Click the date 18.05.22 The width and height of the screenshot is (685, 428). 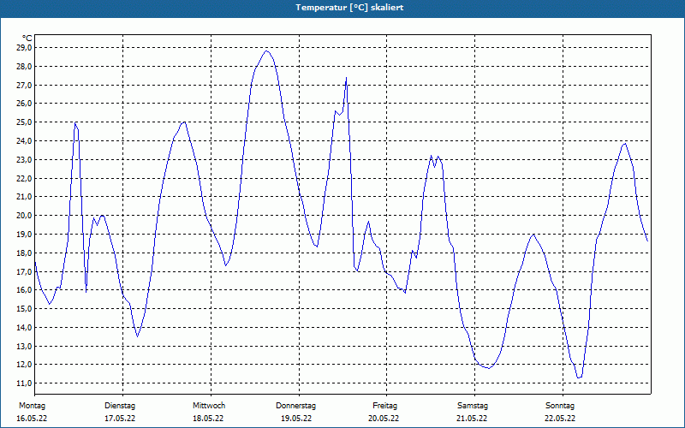(208, 419)
